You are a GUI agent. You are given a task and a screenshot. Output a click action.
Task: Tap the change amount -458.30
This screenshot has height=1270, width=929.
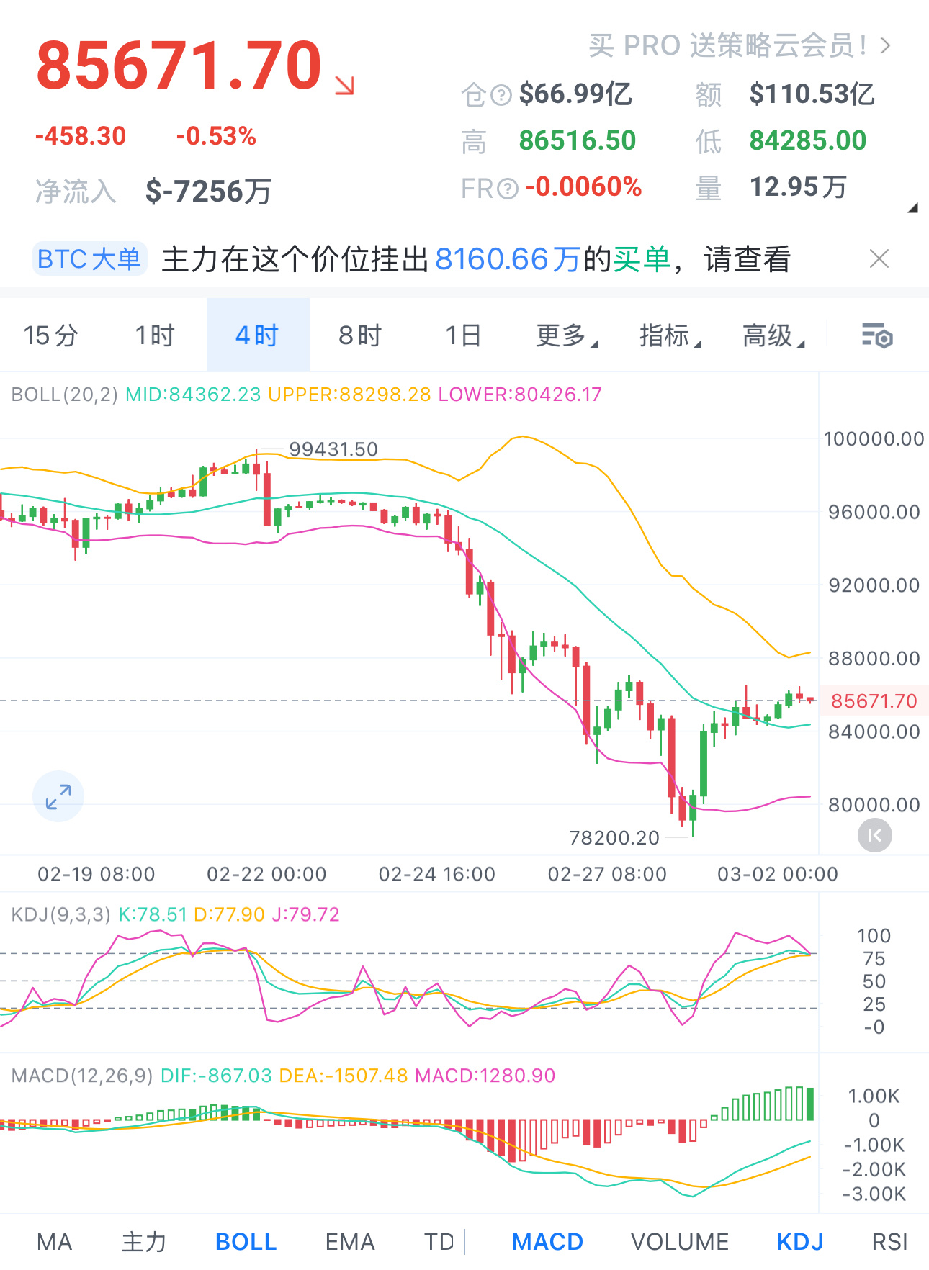point(81,136)
